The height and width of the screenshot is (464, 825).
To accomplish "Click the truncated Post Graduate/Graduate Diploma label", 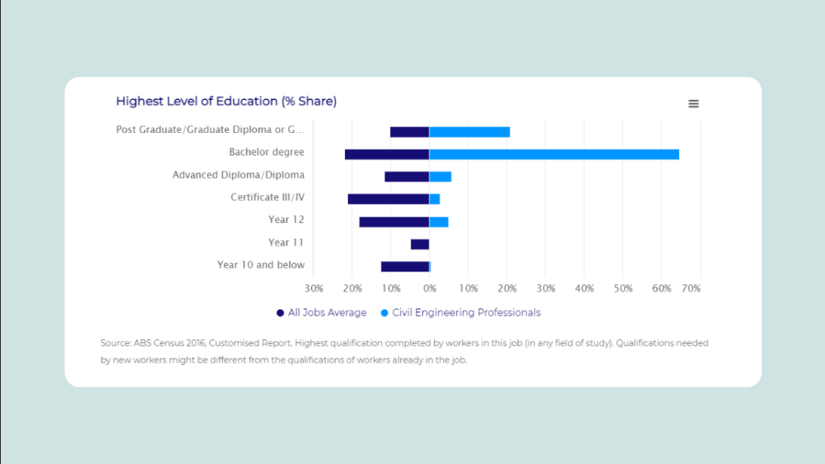I will pos(210,129).
